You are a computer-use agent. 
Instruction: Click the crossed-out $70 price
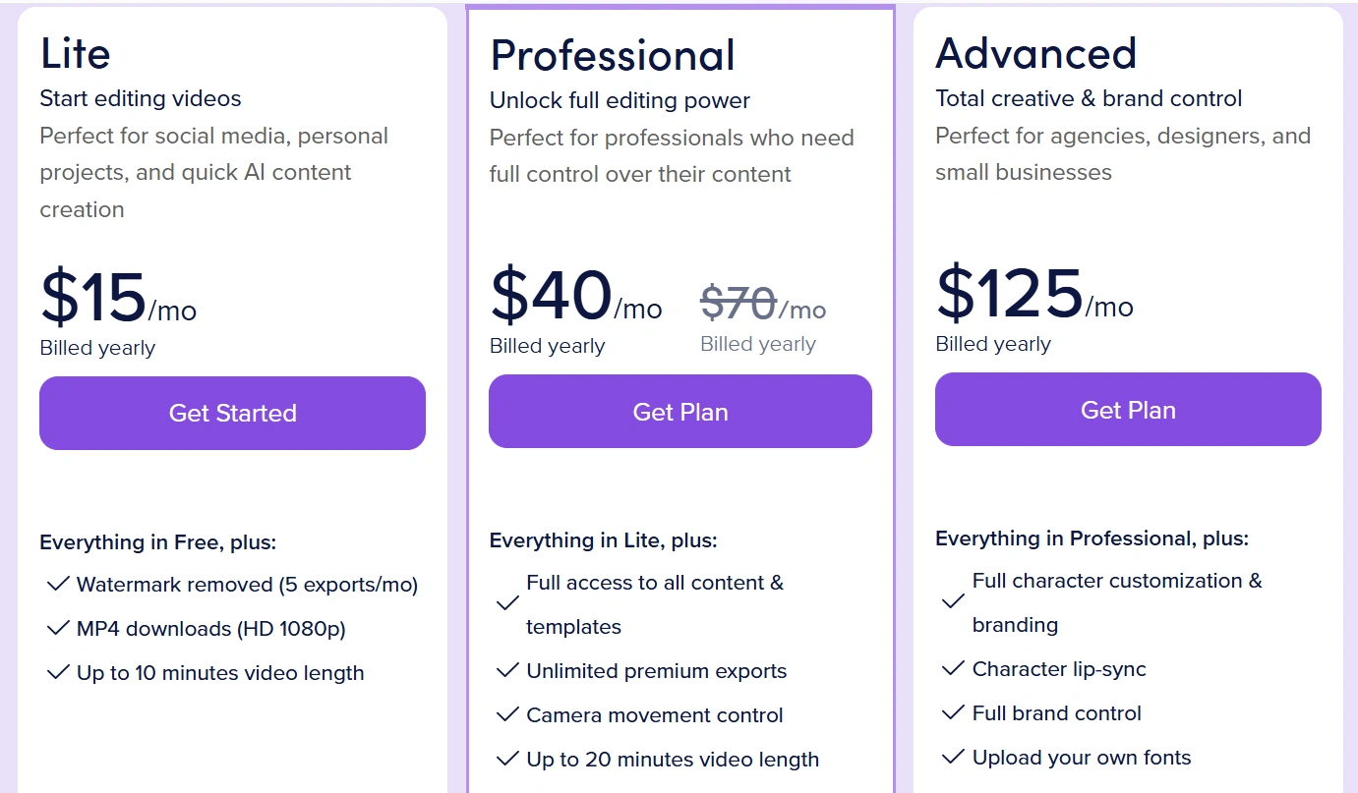(738, 304)
